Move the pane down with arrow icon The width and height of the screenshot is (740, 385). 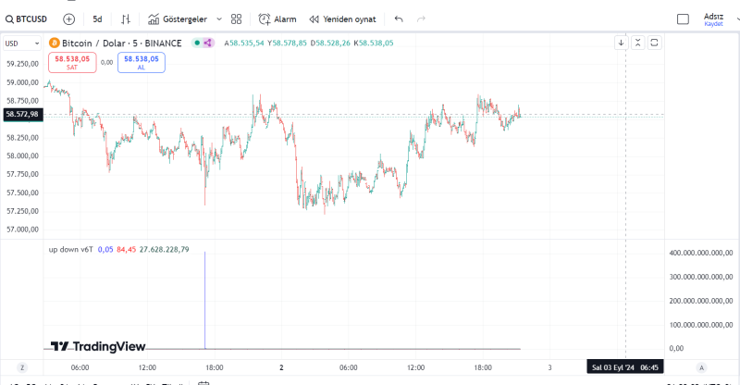point(621,43)
